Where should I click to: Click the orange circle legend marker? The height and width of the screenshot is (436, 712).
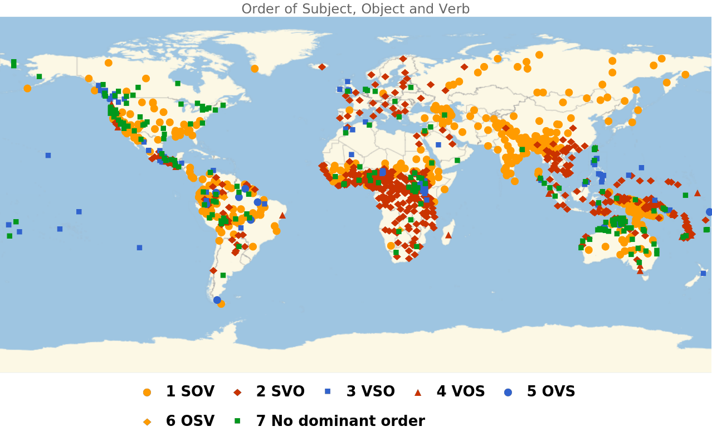pos(147,393)
